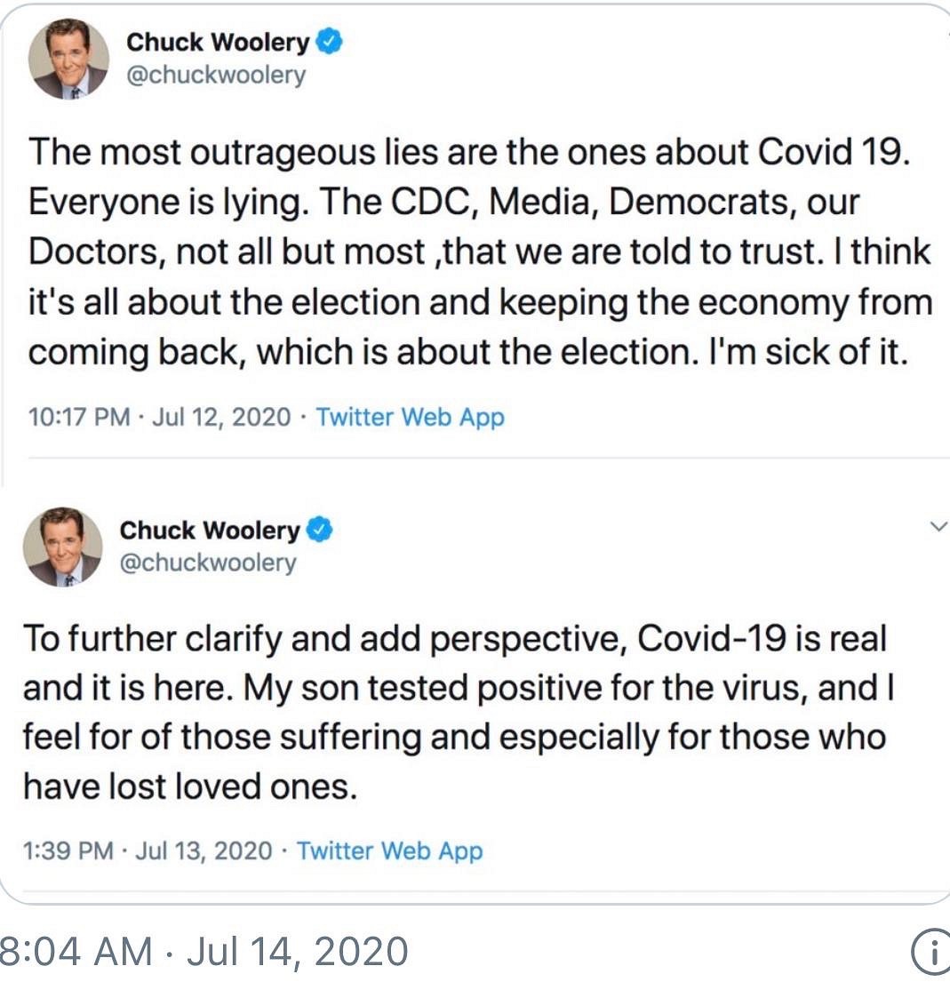The image size is (950, 998).
Task: Open the 1:39 PM · Jul 13, 2020 timestamp
Action: (148, 850)
